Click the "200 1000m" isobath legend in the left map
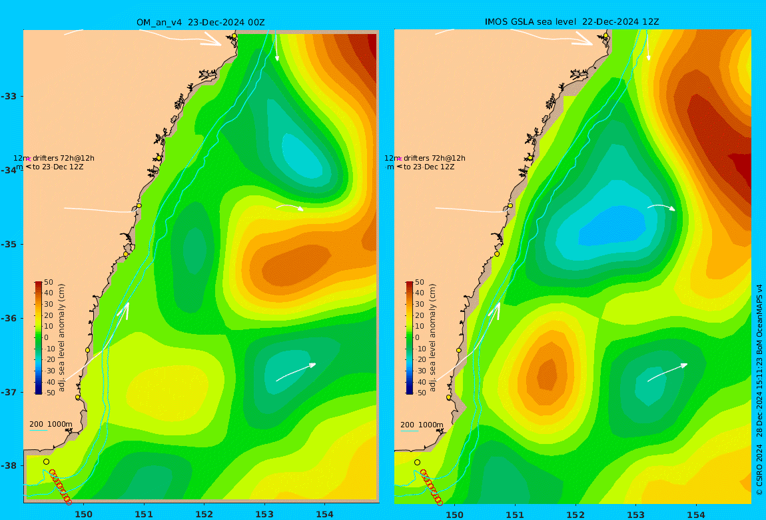Image resolution: width=766 pixels, height=520 pixels. pyautogui.click(x=51, y=425)
